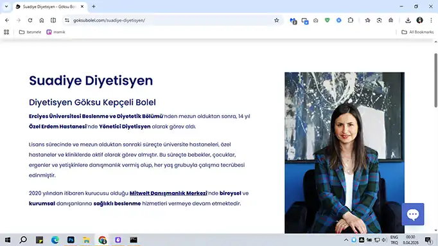The image size is (438, 246).
Task: Select the Suadiye Diyetisyen browser tab
Action: click(49, 6)
